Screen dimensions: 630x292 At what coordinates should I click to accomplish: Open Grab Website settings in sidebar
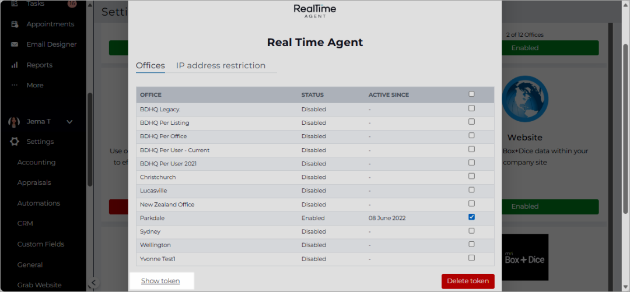pyautogui.click(x=40, y=285)
